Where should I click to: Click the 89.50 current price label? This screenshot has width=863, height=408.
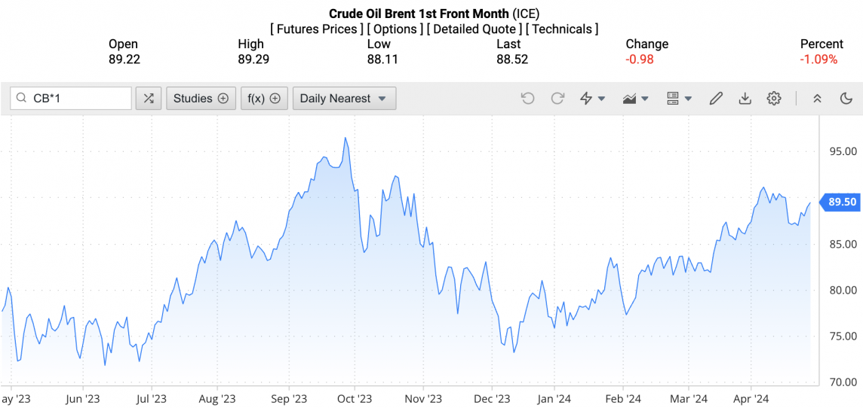(842, 202)
